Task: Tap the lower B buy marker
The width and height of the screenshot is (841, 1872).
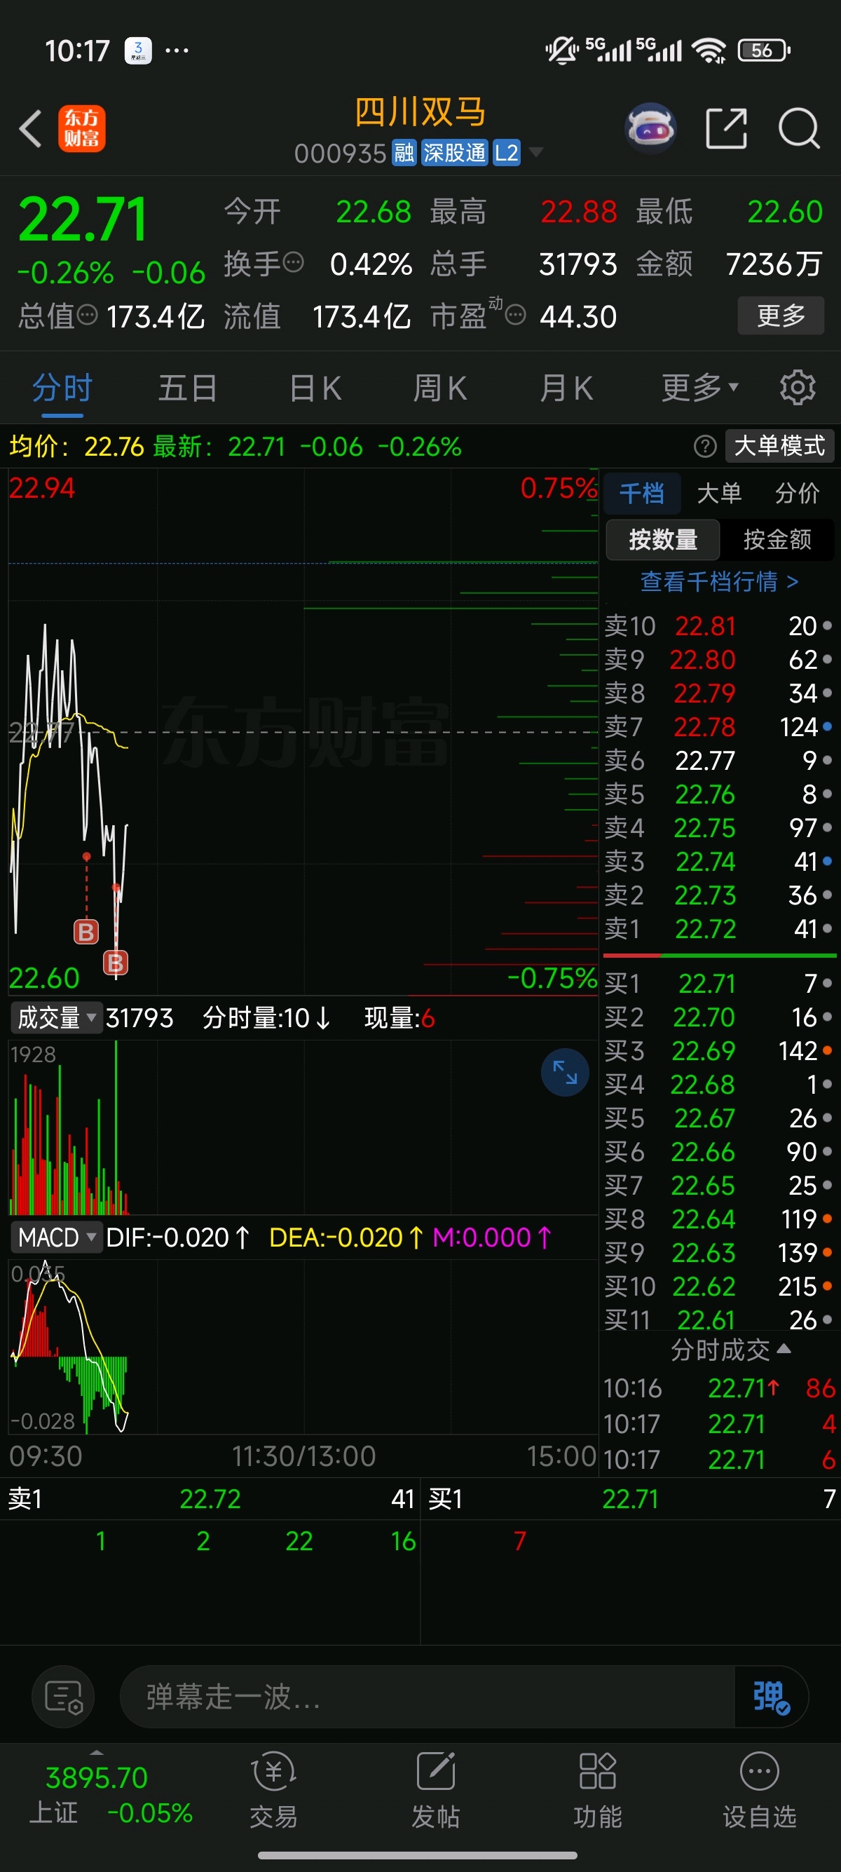Action: pyautogui.click(x=116, y=963)
